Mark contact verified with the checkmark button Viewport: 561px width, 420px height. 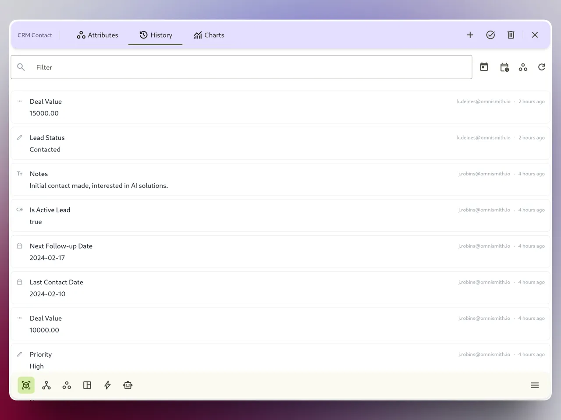(490, 35)
